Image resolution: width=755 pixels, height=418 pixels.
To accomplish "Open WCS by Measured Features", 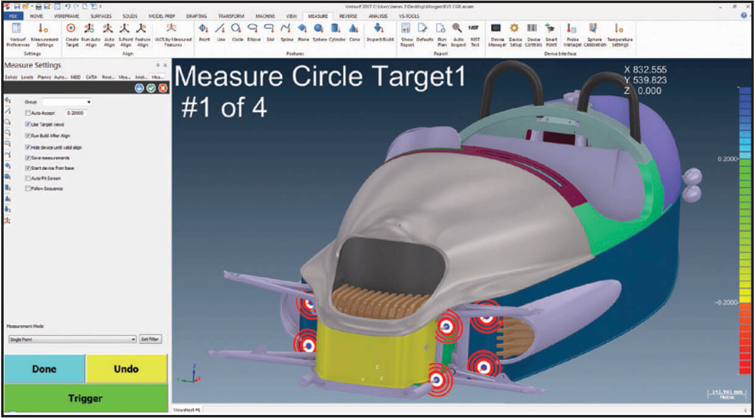I will (173, 35).
